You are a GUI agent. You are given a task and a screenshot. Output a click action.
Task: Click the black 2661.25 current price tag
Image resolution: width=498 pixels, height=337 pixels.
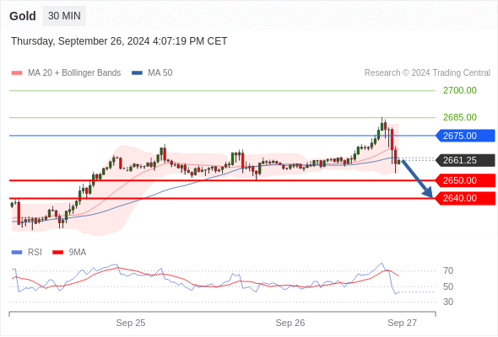point(465,160)
